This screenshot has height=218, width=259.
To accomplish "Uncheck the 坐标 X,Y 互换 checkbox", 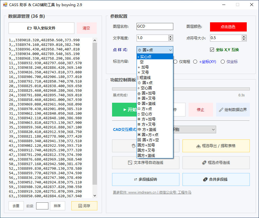I will pos(212,50).
